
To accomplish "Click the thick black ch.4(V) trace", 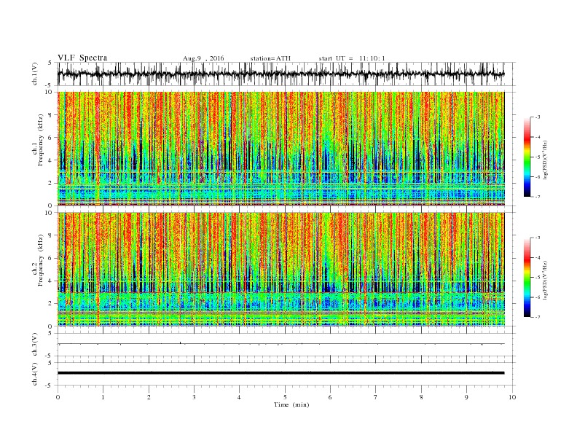I will pyautogui.click(x=281, y=373).
